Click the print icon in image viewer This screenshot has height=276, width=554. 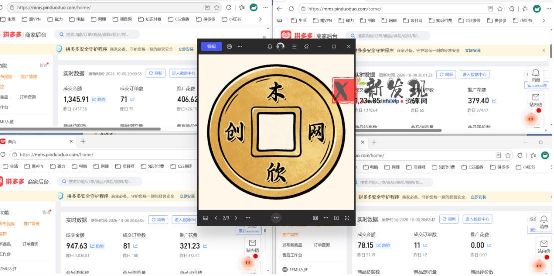coord(229,47)
